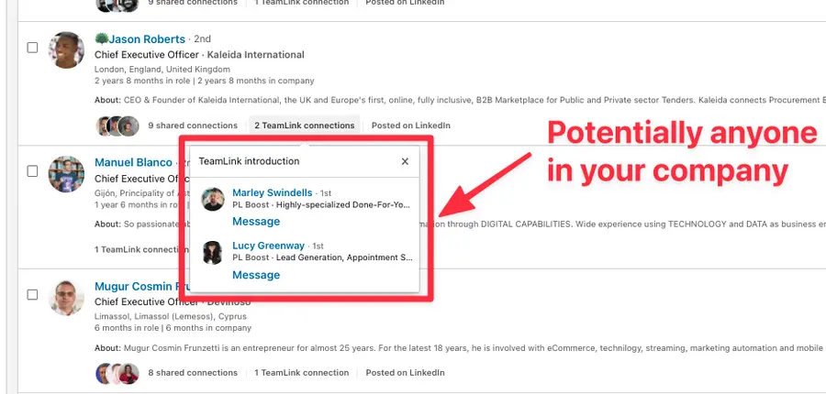
Task: Open Mugur Cosmin profile name link
Action: (142, 286)
